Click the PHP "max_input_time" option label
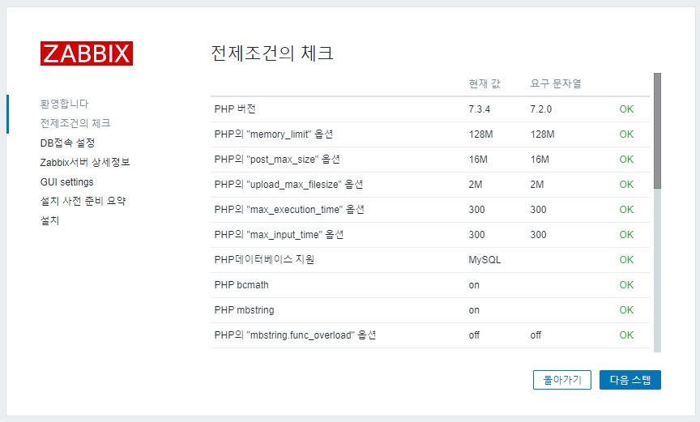 pos(279,235)
